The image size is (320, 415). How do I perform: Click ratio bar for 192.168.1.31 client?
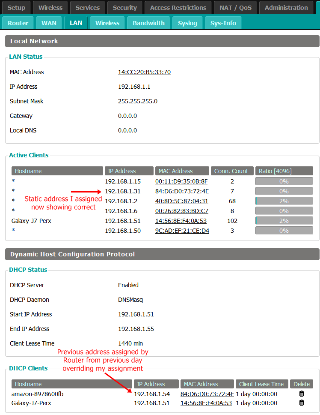click(284, 191)
